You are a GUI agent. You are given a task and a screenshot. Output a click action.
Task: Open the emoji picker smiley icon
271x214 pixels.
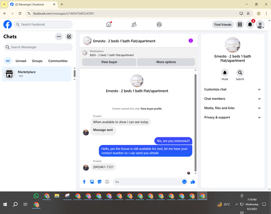pyautogui.click(x=184, y=181)
